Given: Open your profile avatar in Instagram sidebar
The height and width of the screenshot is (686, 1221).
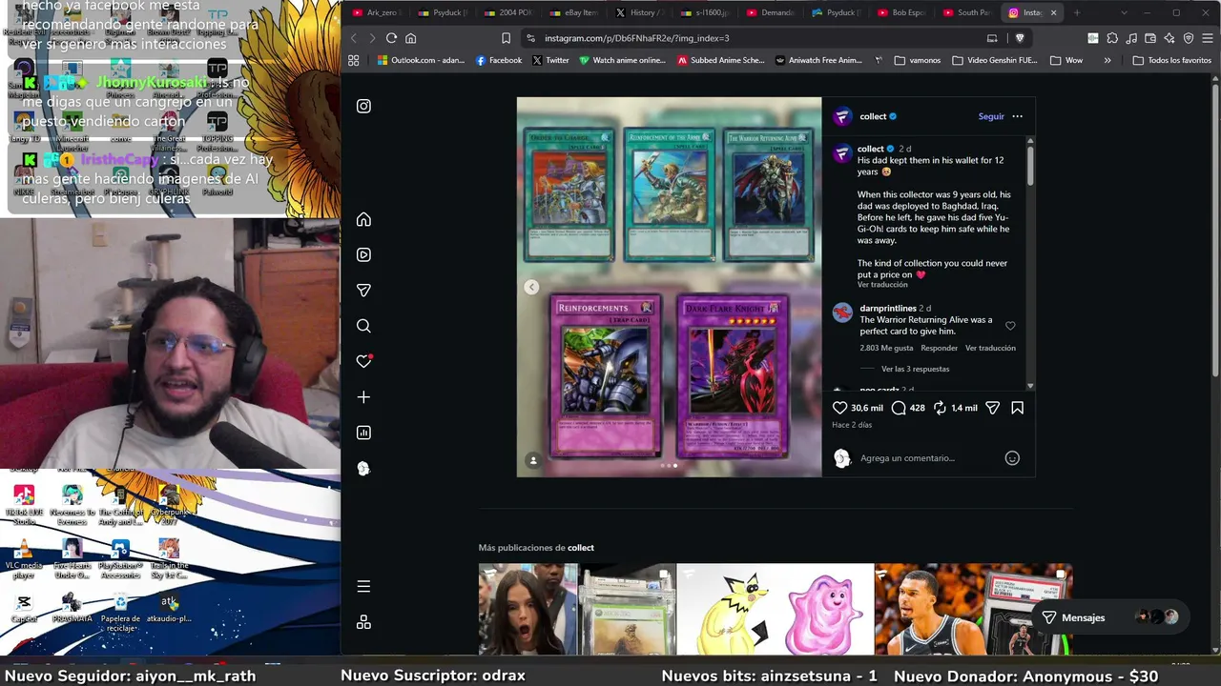Looking at the screenshot, I should click(x=363, y=468).
